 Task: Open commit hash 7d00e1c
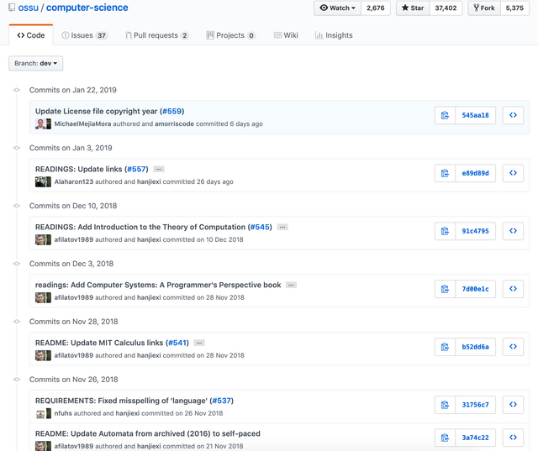click(475, 289)
